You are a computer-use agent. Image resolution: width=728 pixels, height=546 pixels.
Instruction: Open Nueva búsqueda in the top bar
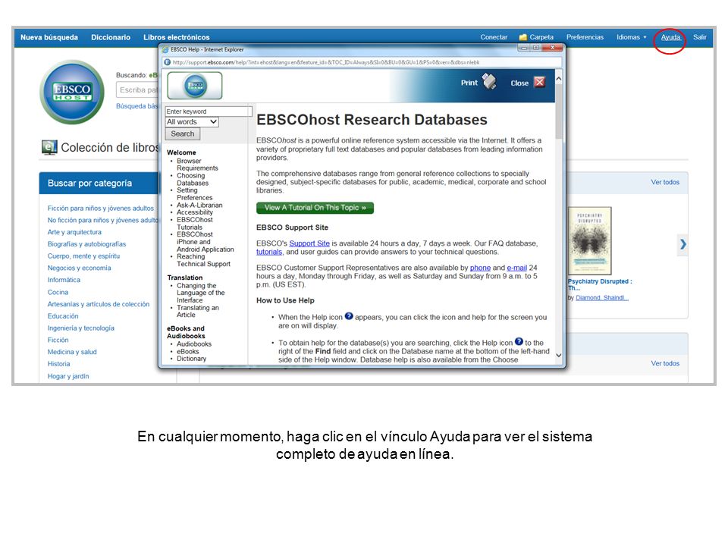pos(49,37)
